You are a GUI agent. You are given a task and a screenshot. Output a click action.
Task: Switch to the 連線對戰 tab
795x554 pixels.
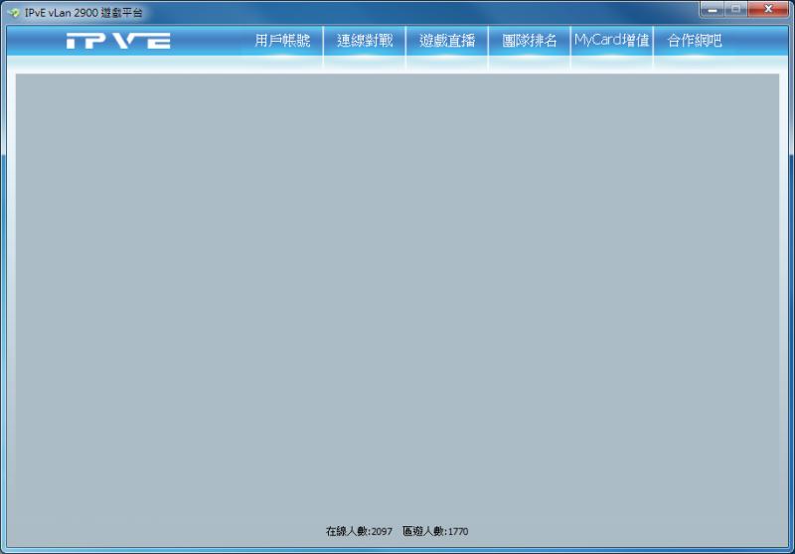click(x=365, y=41)
